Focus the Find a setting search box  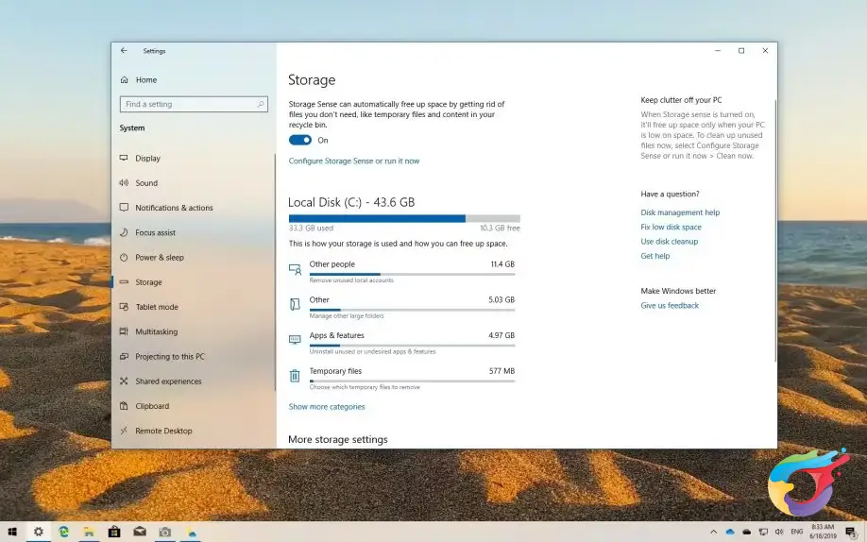tap(194, 104)
